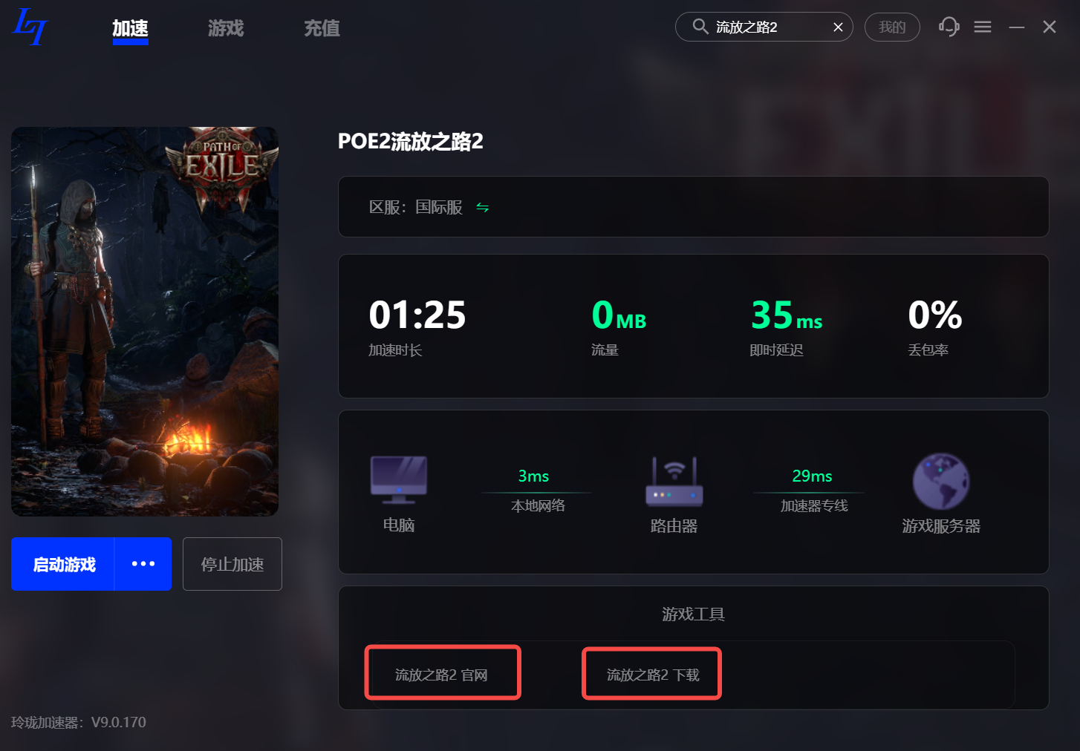Open more launch options (three dots)

pyautogui.click(x=143, y=564)
